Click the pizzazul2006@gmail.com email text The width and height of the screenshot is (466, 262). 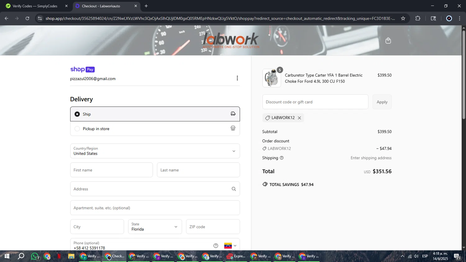click(x=93, y=79)
